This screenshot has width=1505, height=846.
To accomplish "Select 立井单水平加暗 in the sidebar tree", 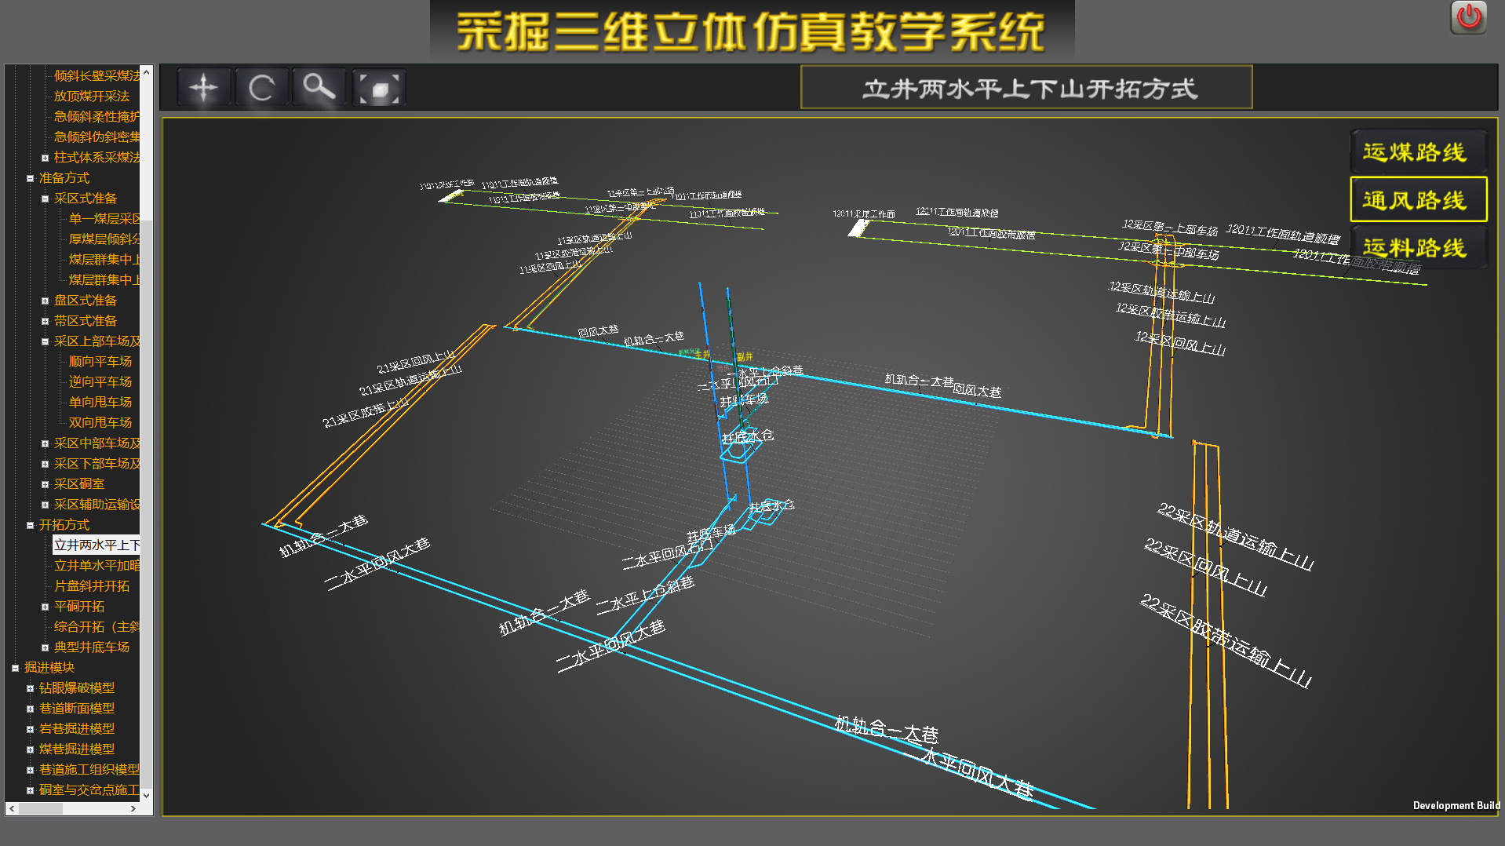I will (96, 565).
